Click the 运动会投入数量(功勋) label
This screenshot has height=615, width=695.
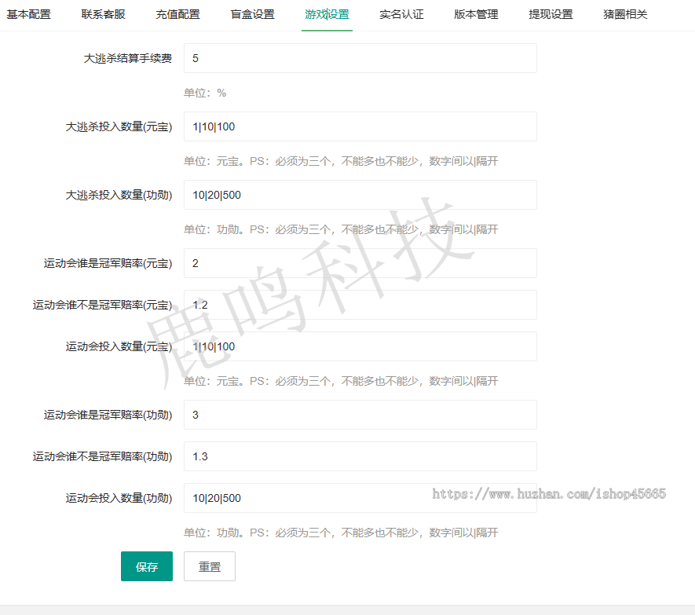119,499
